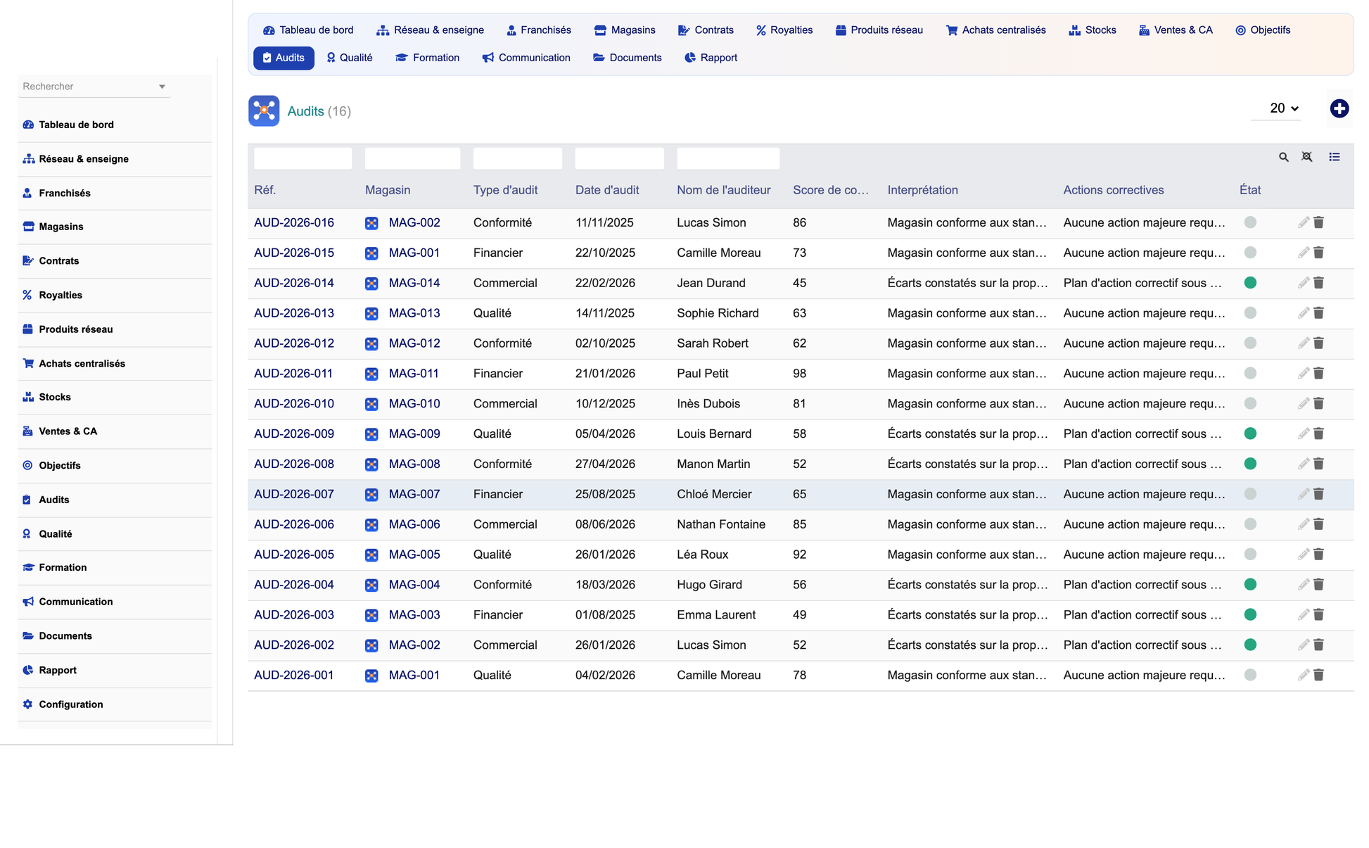Edit audit AUD-2026-014 with pencil icon
Screen dimensions: 1369x848
(x=1303, y=283)
